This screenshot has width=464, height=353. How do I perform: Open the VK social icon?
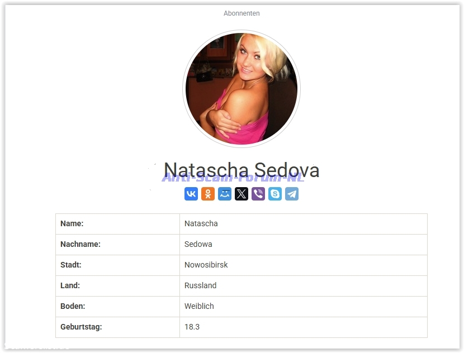pos(191,194)
